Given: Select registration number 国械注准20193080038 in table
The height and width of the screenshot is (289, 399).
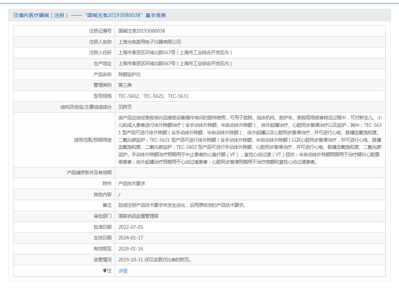Looking at the screenshot, I should pyautogui.click(x=141, y=31).
